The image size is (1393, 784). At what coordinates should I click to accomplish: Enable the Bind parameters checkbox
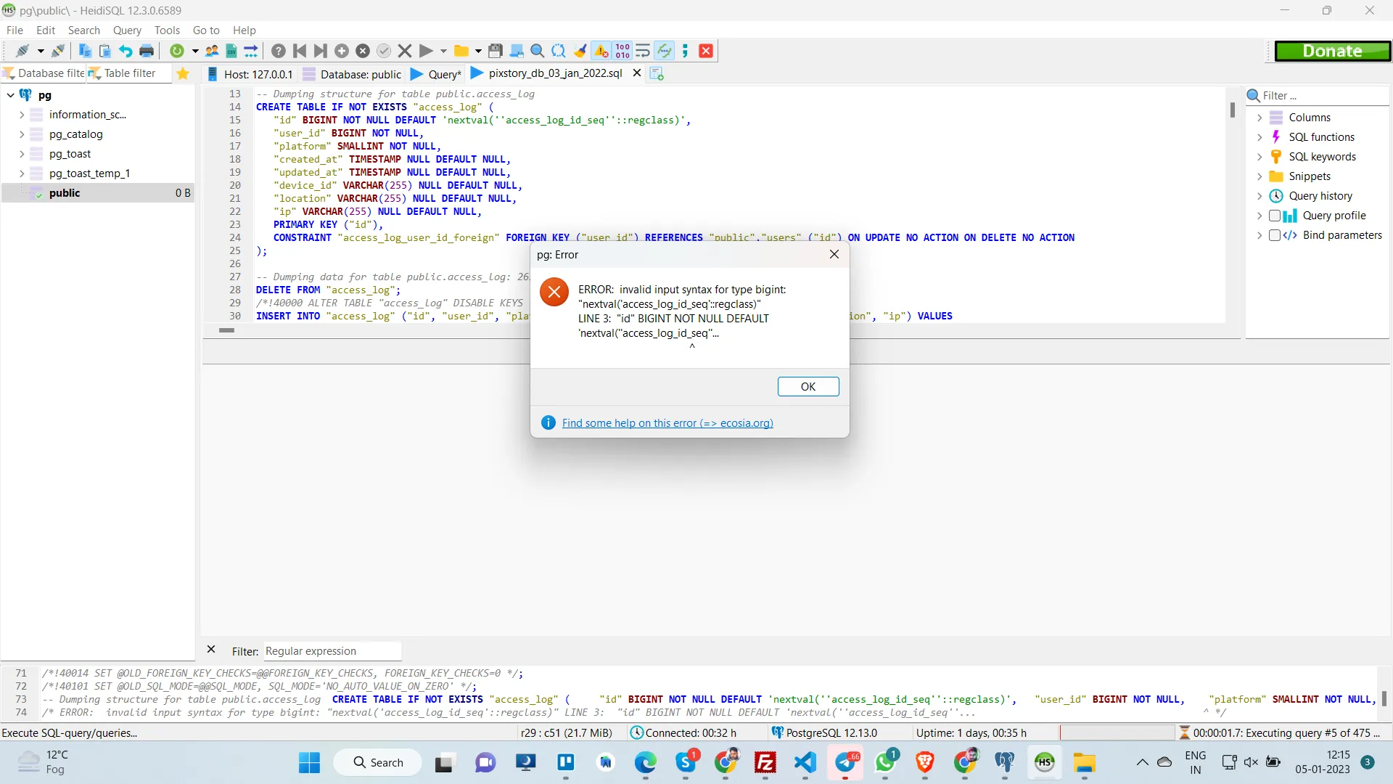[x=1274, y=235]
